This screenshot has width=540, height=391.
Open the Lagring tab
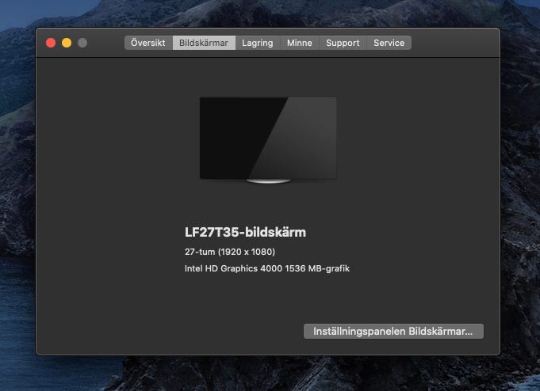[x=257, y=43]
